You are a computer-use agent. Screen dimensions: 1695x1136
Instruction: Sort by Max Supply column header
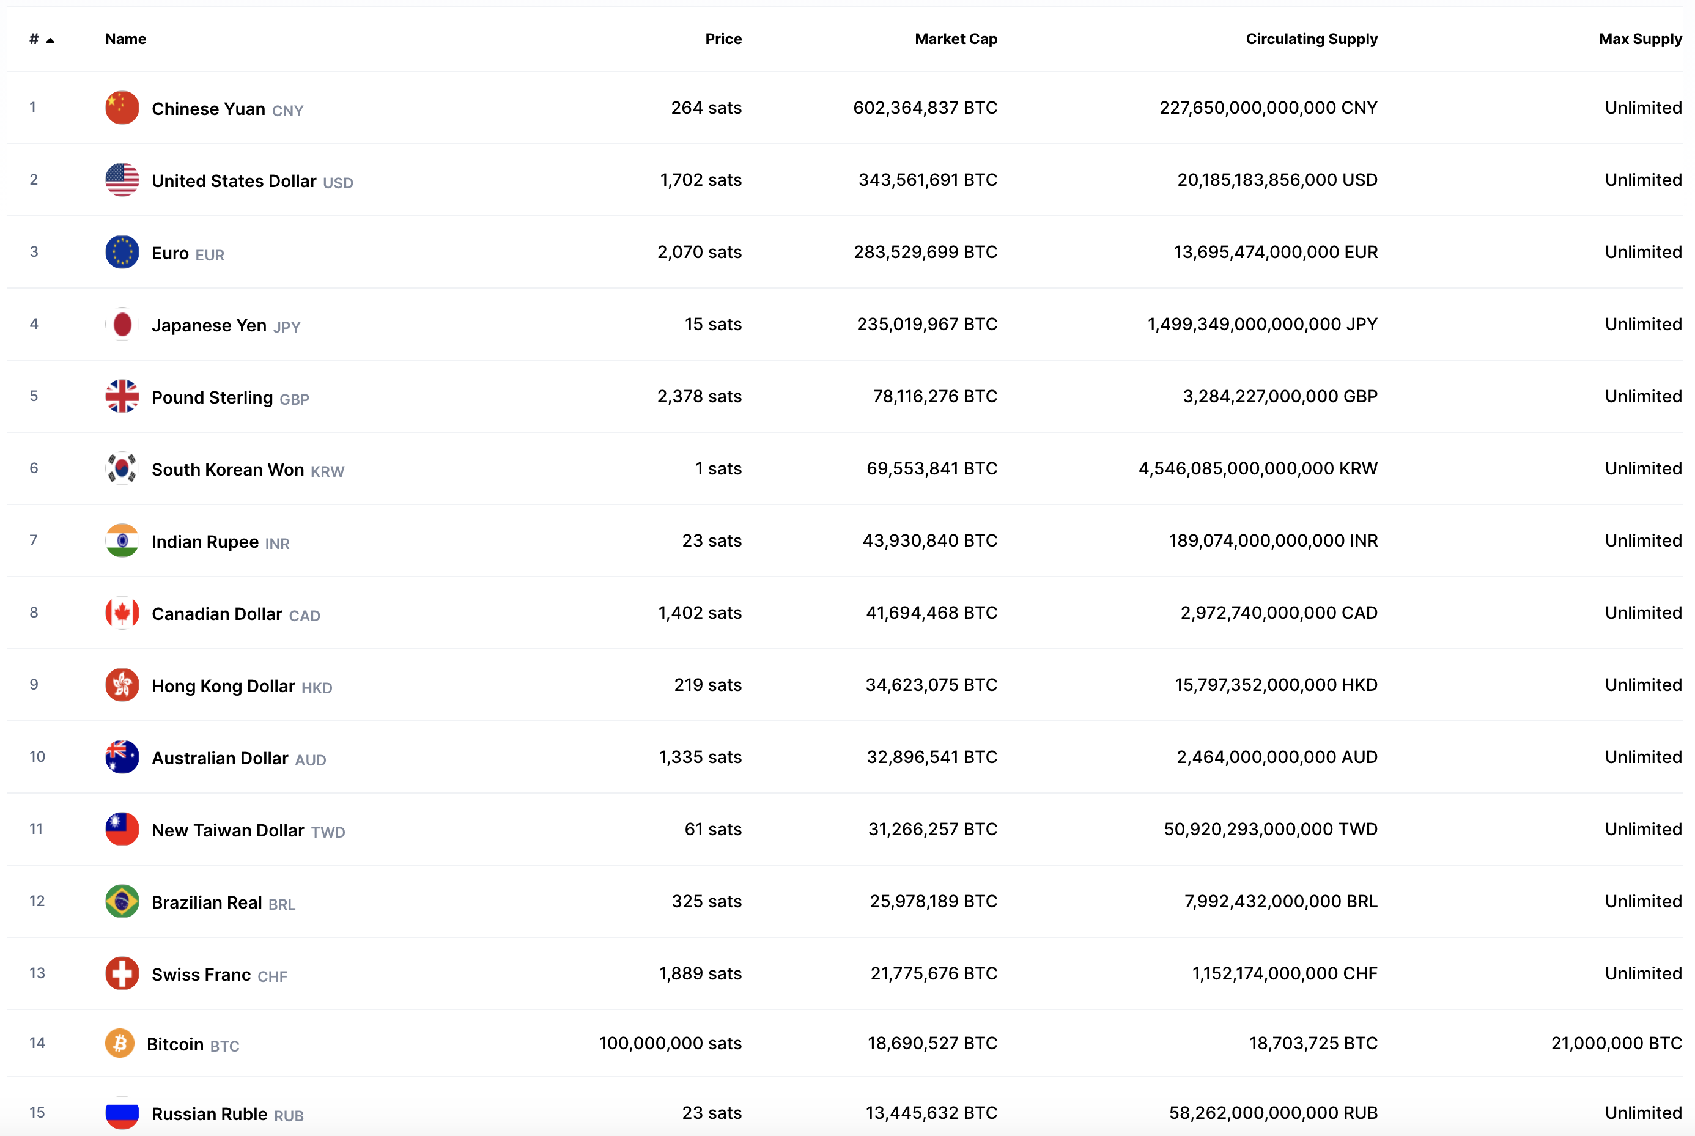click(x=1640, y=39)
